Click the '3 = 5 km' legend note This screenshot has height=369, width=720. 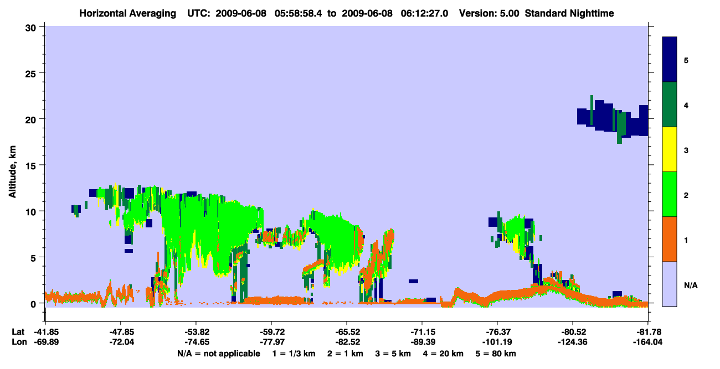point(394,354)
